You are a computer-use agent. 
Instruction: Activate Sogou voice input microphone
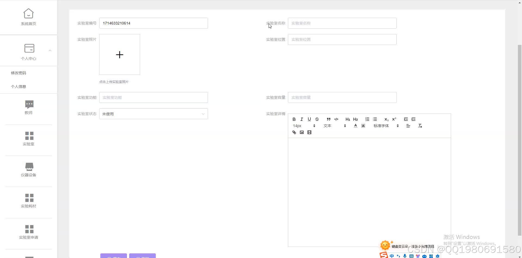point(405,256)
